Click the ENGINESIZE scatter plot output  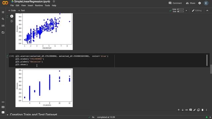(44, 32)
